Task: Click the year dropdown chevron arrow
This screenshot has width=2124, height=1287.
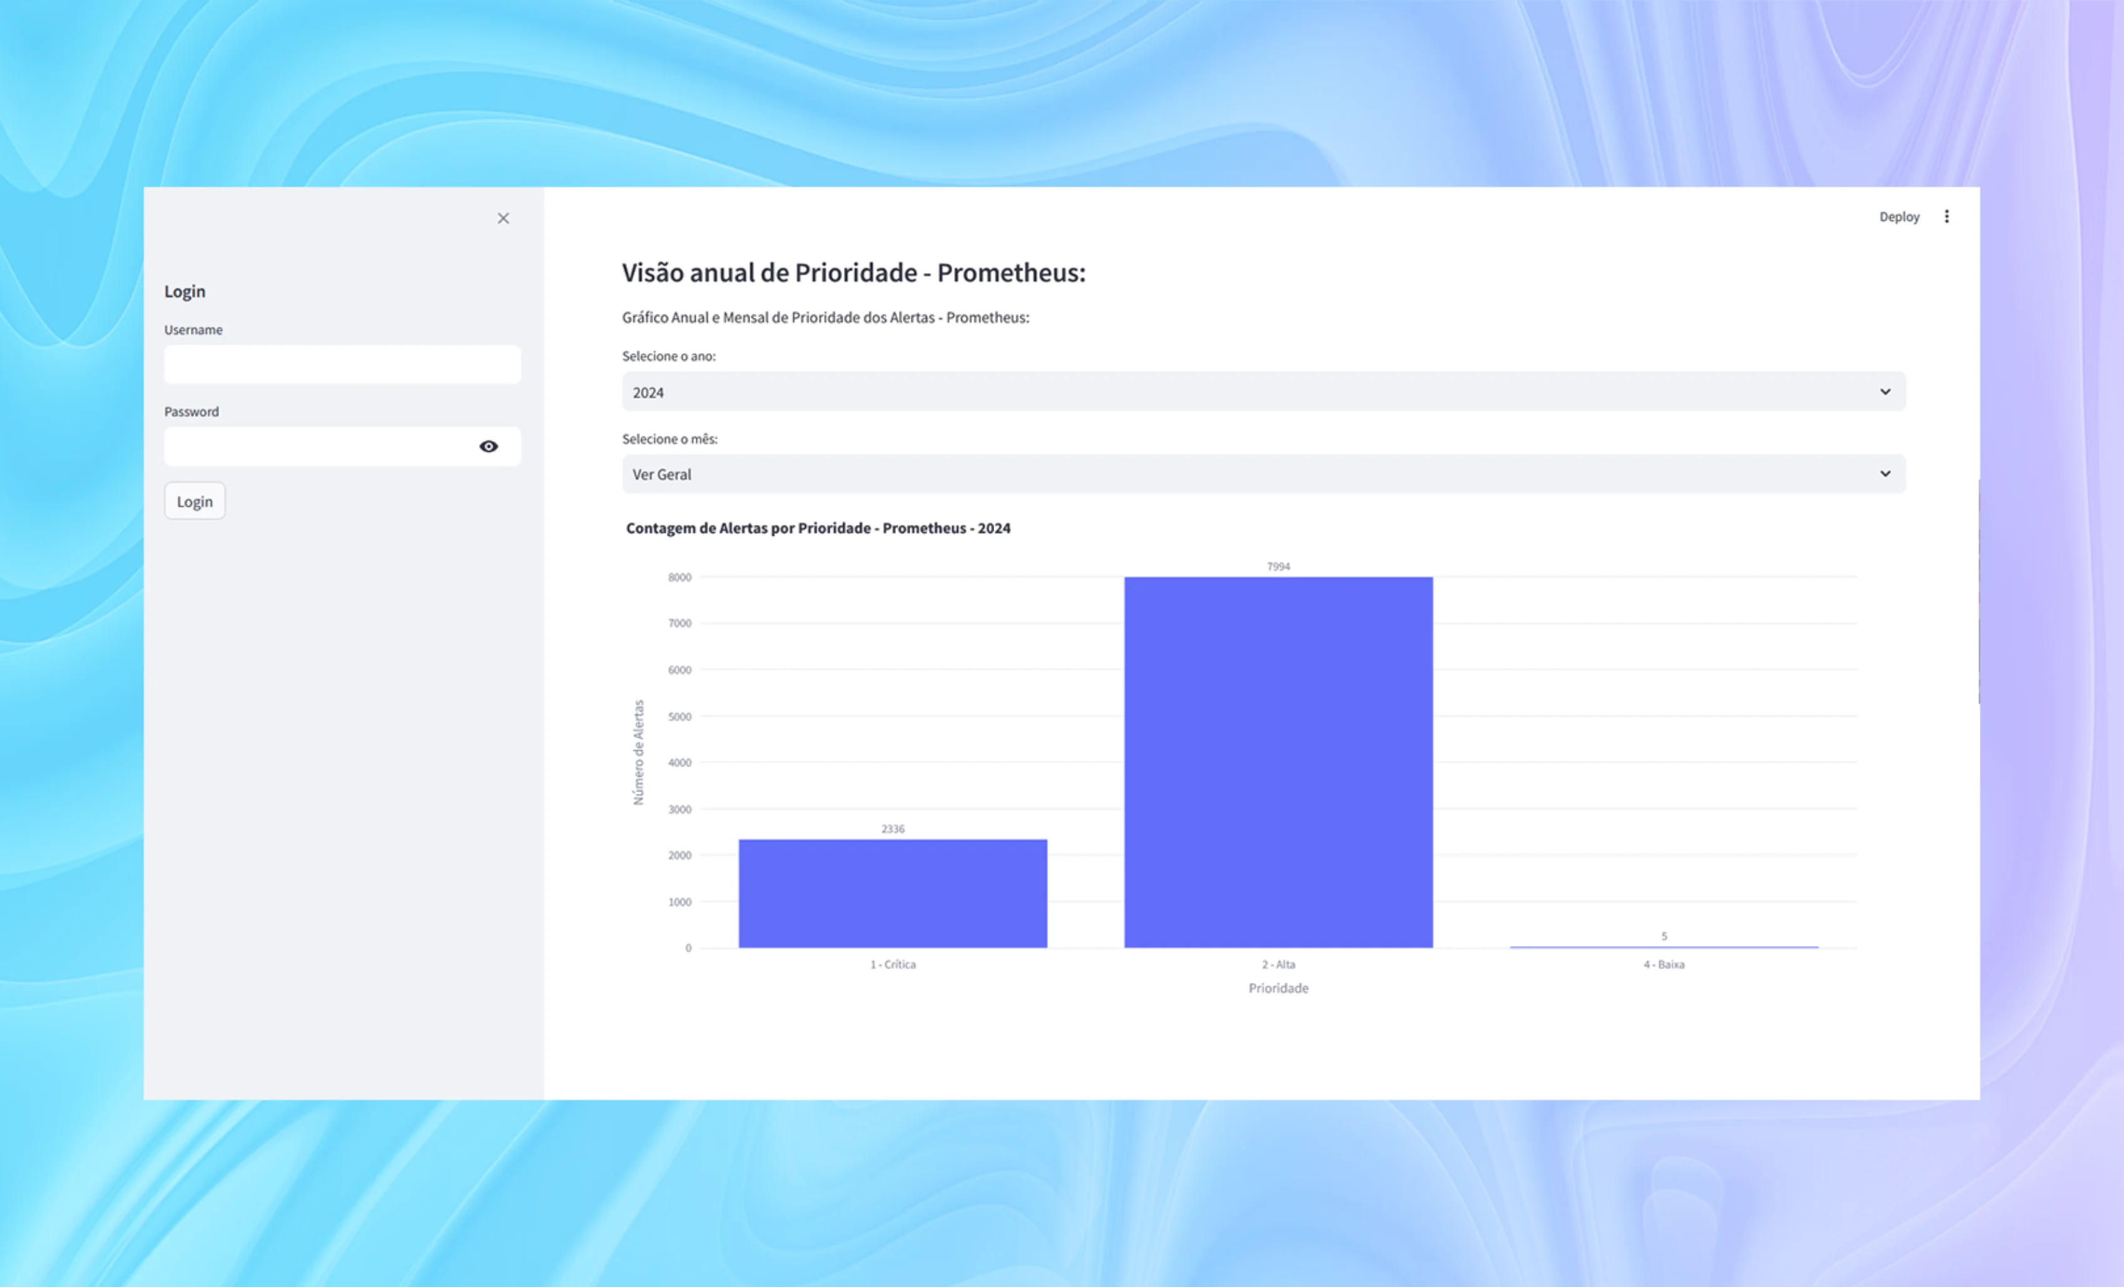Action: (x=1885, y=392)
